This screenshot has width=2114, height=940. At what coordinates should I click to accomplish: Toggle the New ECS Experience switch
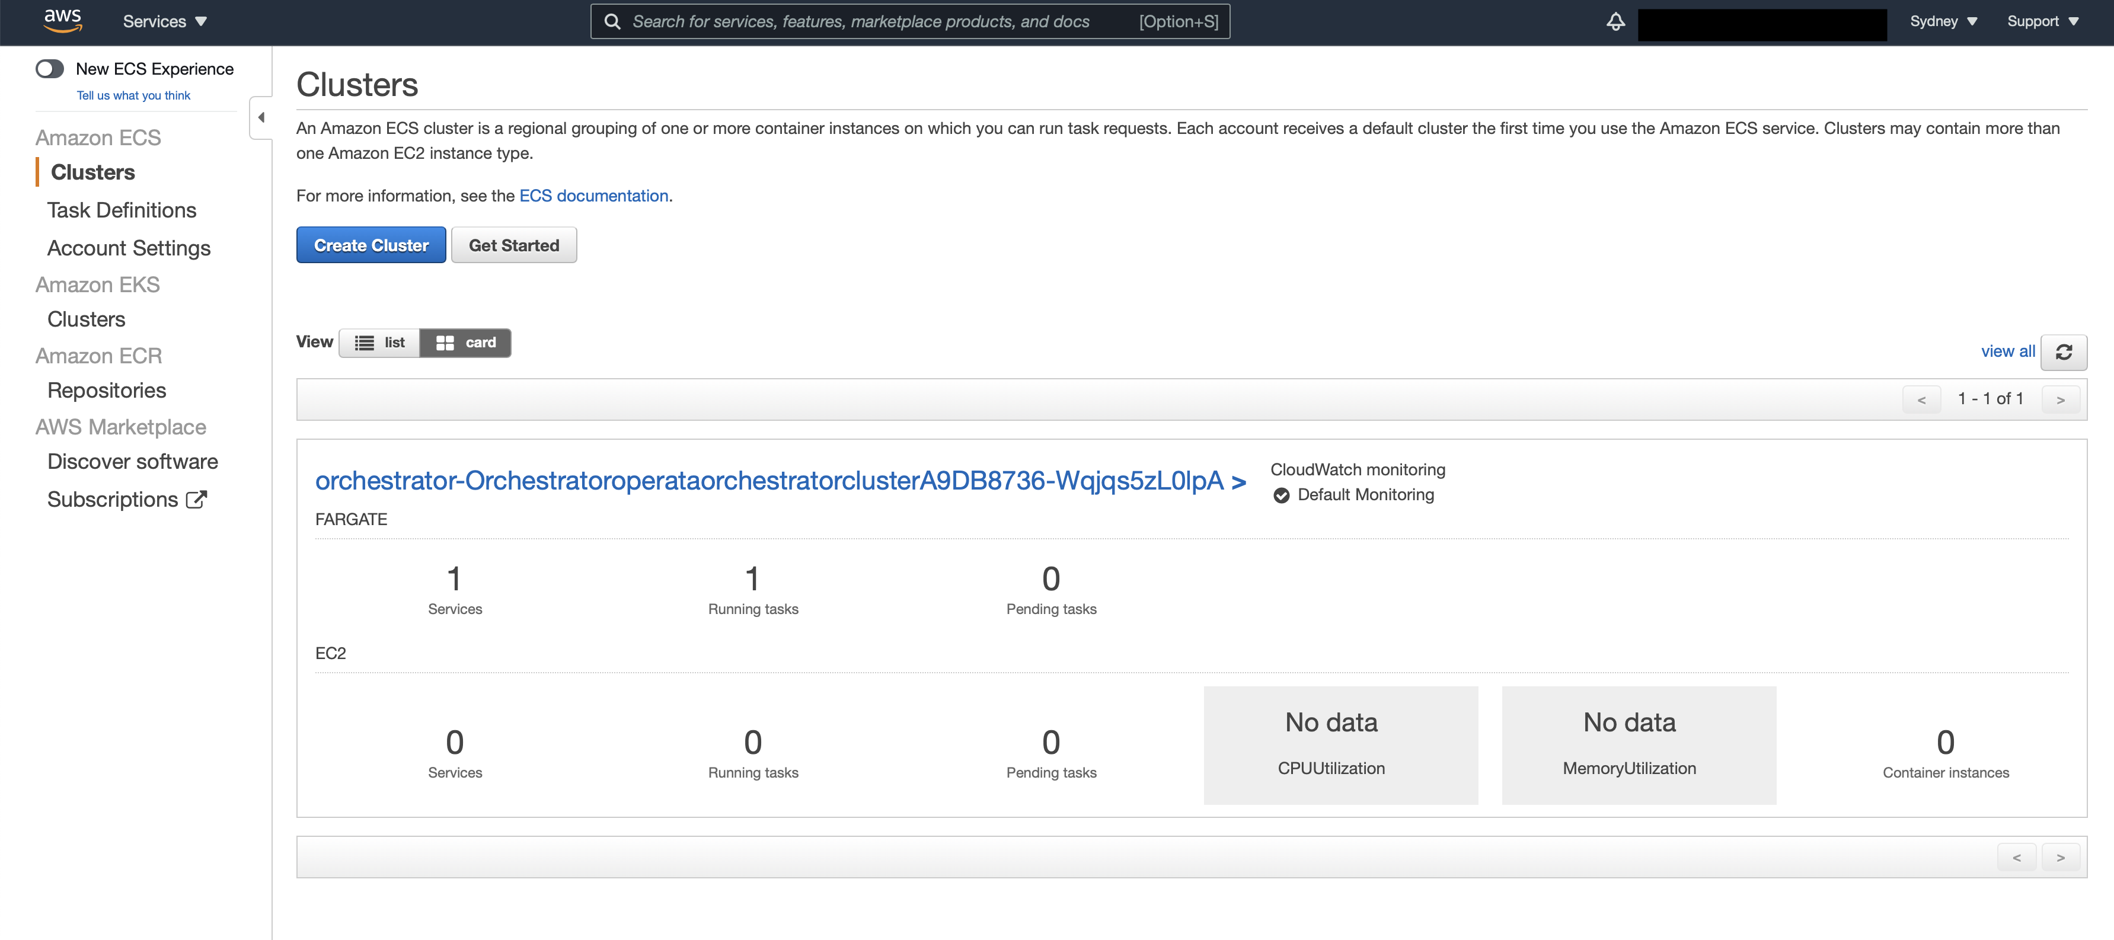(x=49, y=69)
